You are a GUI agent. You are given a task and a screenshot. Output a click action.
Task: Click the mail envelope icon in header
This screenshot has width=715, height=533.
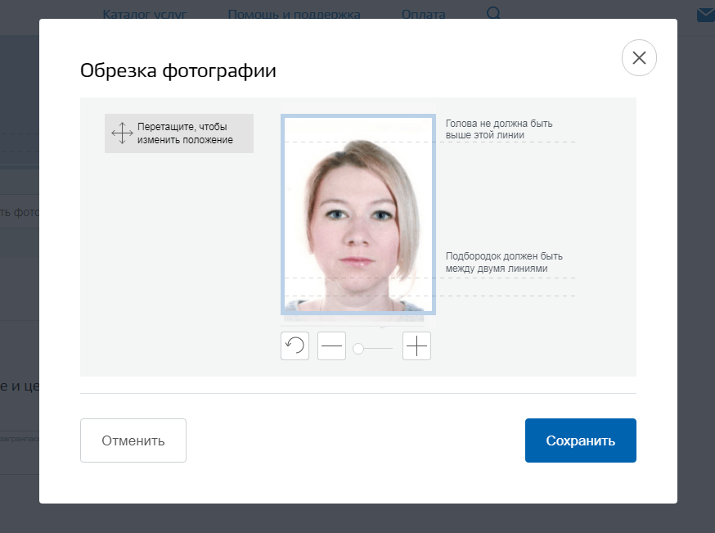click(x=706, y=15)
